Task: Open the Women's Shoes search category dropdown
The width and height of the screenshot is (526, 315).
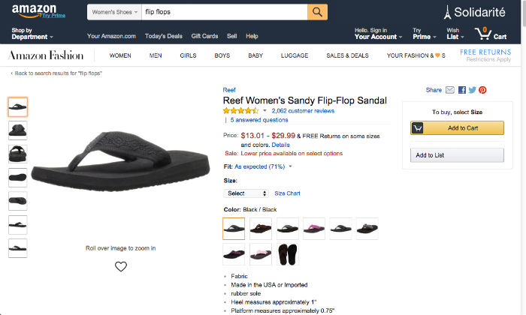Action: 114,12
